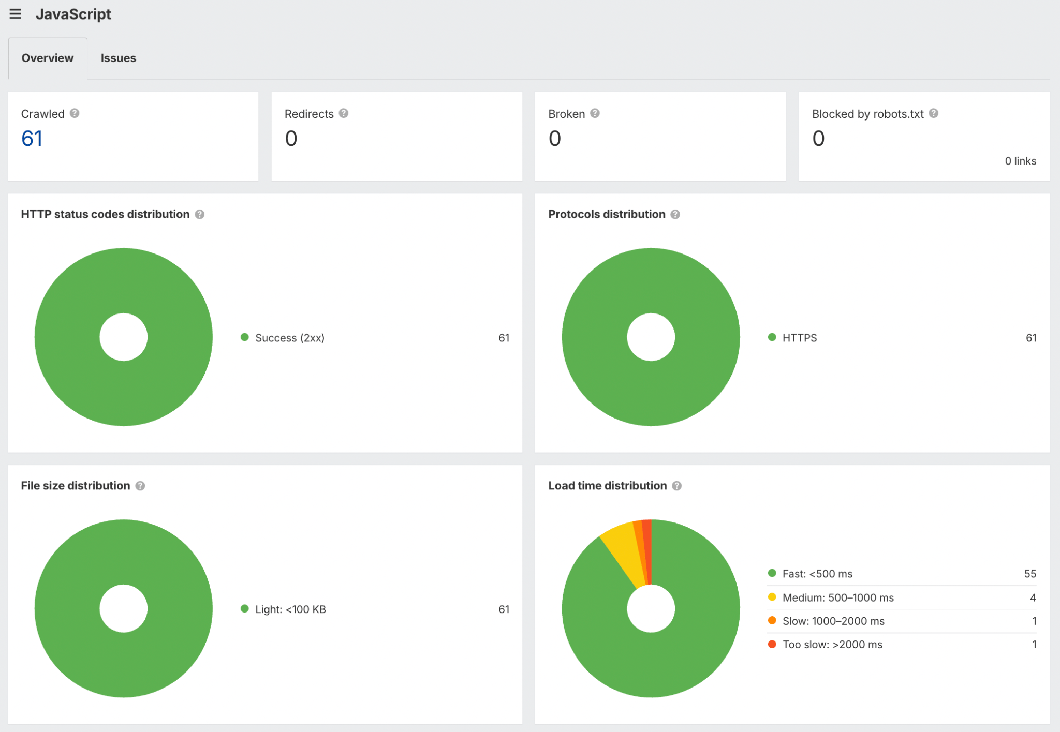Click the Redirects value 0
Screen dimensions: 1060x732
pos(291,138)
